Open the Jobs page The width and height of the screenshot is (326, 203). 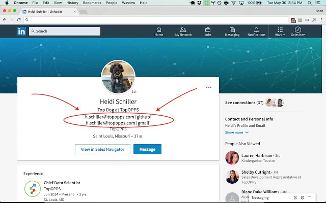[x=208, y=31]
